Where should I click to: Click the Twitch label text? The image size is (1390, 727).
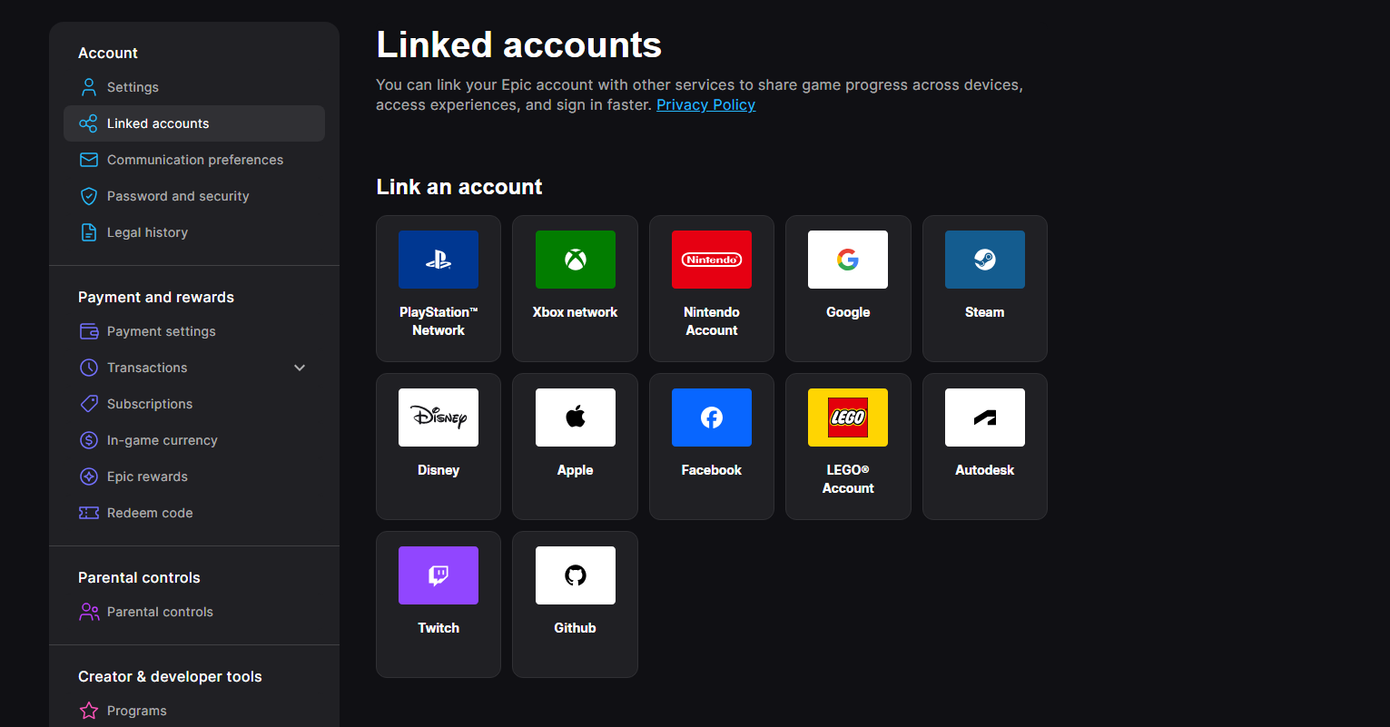(x=439, y=628)
